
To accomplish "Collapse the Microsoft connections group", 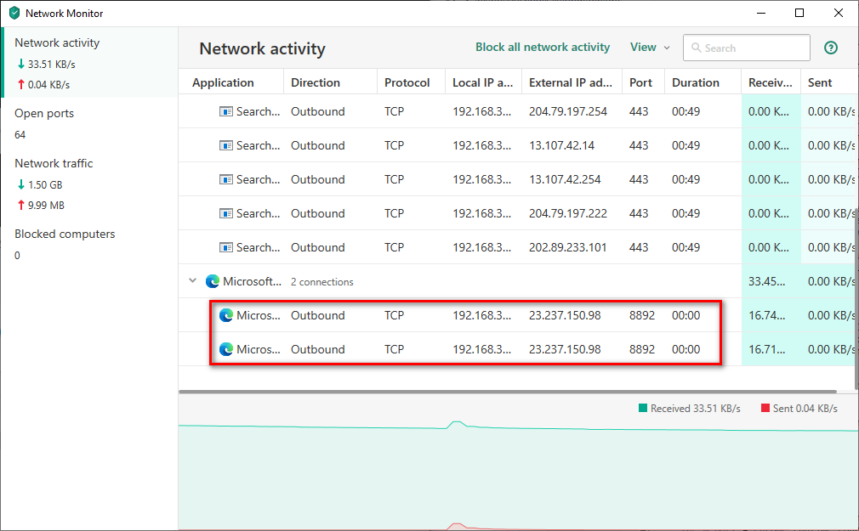I will [x=193, y=281].
